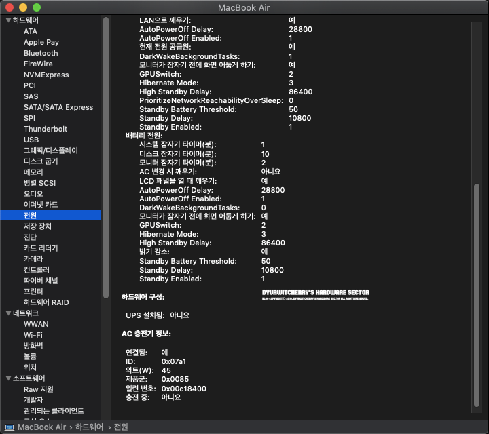
Task: Click the main content scrollbar thumb
Action: point(476,295)
